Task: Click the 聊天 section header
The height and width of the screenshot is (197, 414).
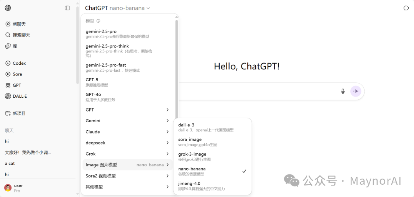Action: pos(9,130)
